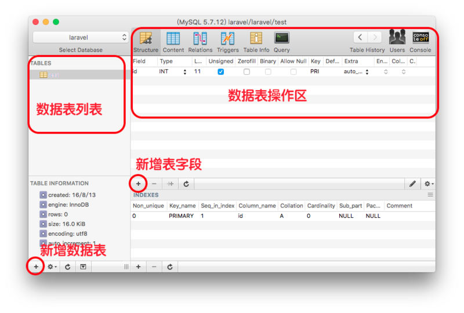Click the Type column header
Image resolution: width=464 pixels, height=313 pixels.
(175, 61)
